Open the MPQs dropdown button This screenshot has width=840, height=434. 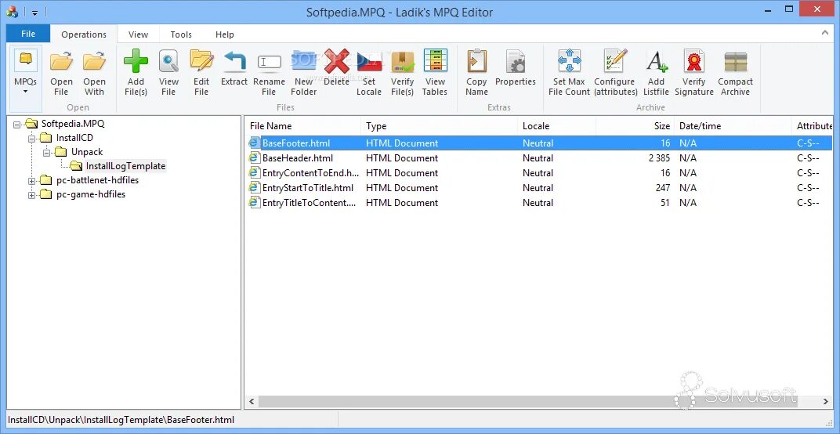click(26, 78)
